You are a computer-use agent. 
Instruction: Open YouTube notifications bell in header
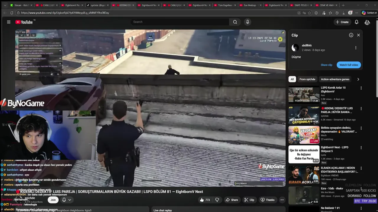[356, 22]
